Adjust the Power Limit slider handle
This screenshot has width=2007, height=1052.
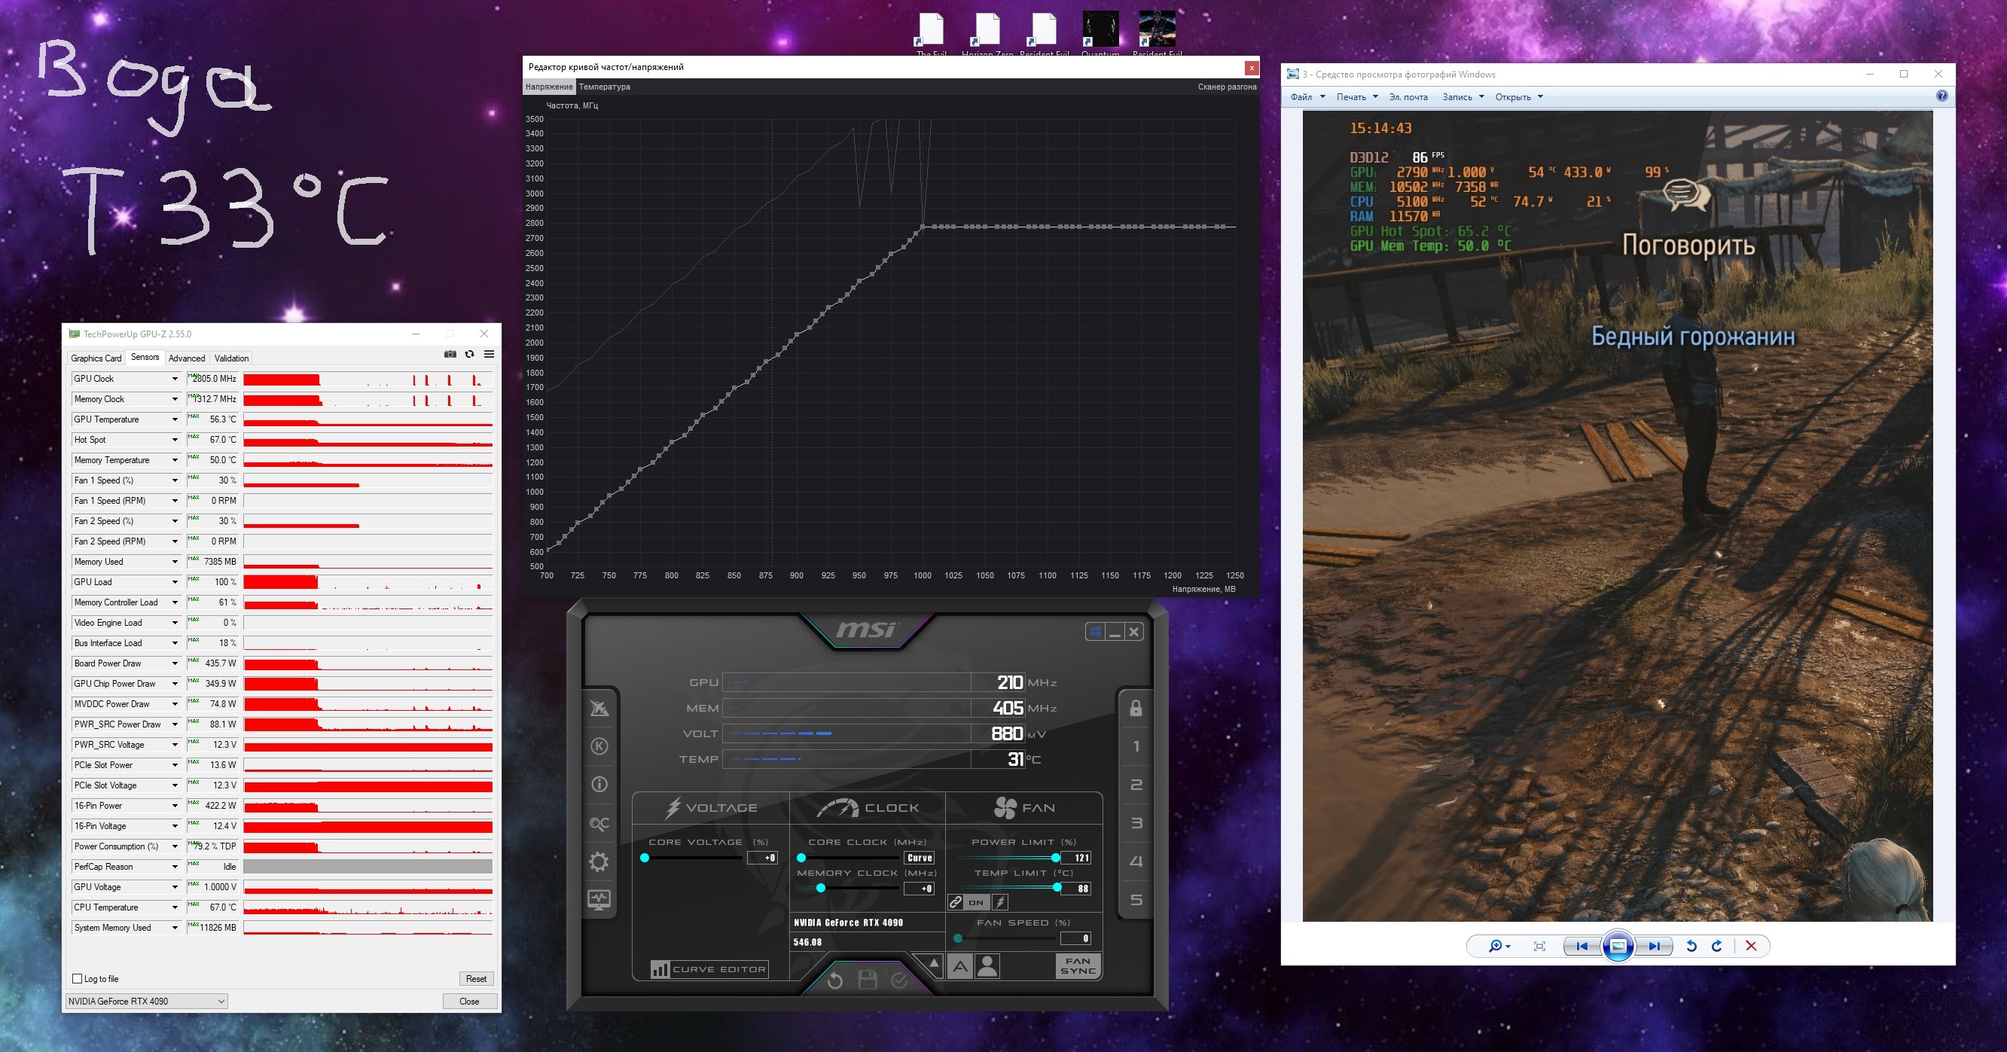(1055, 858)
